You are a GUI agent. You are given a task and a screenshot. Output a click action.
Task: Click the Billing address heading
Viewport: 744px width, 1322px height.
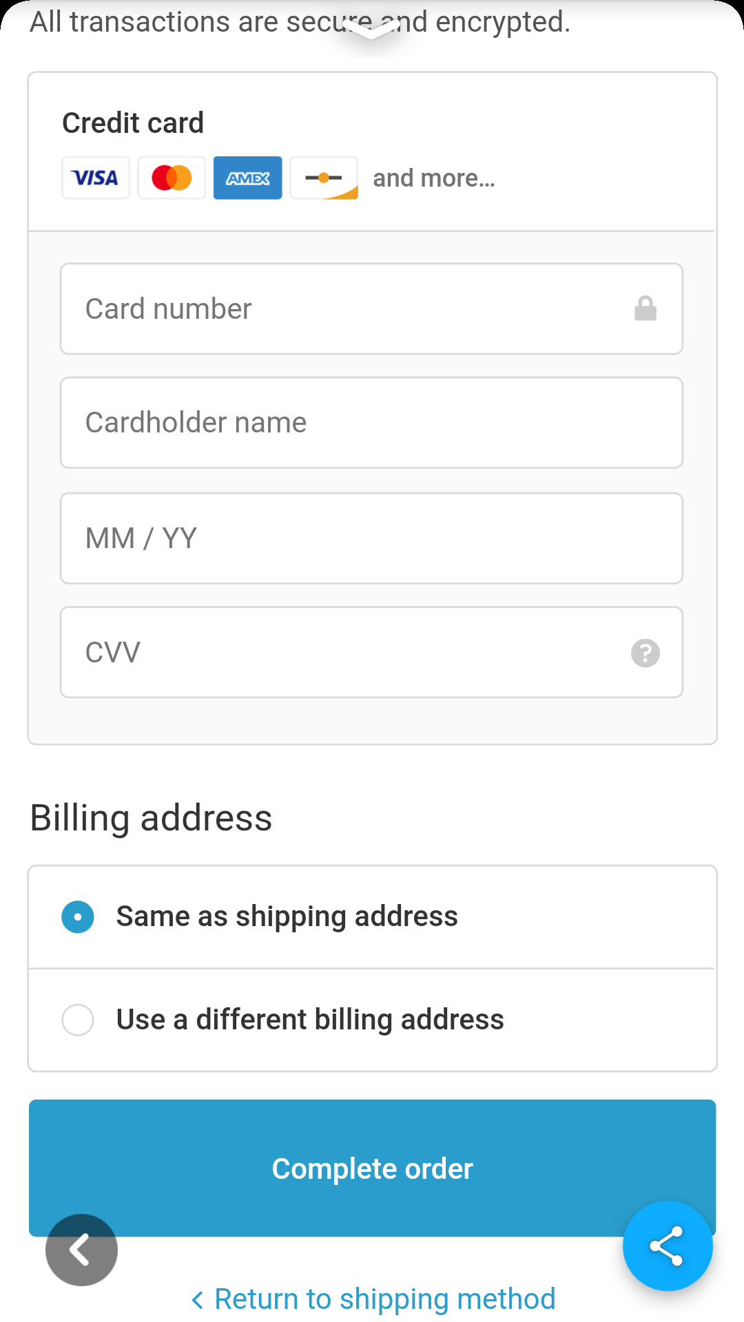pyautogui.click(x=152, y=818)
